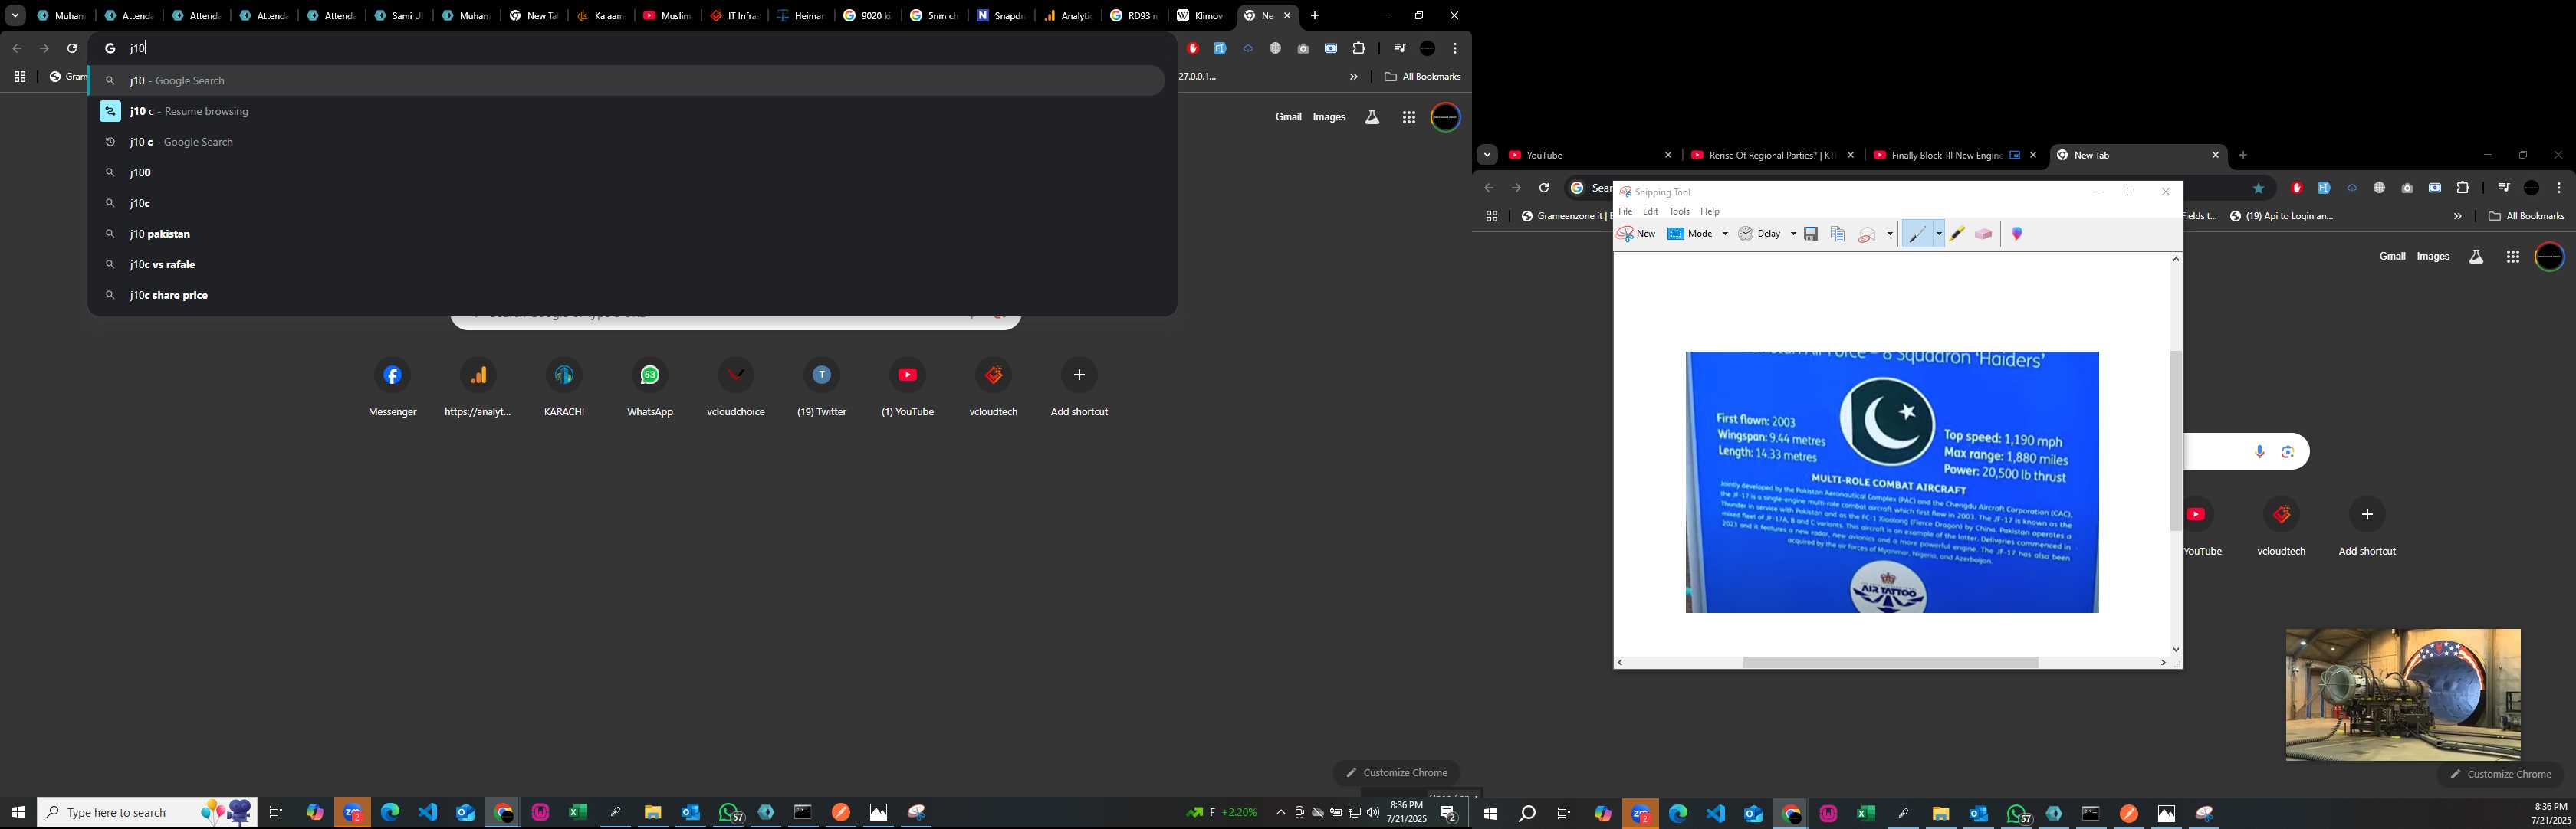Select the Highlighter tool in Snipping Tool
Viewport: 2576px width, 829px height.
[1957, 234]
